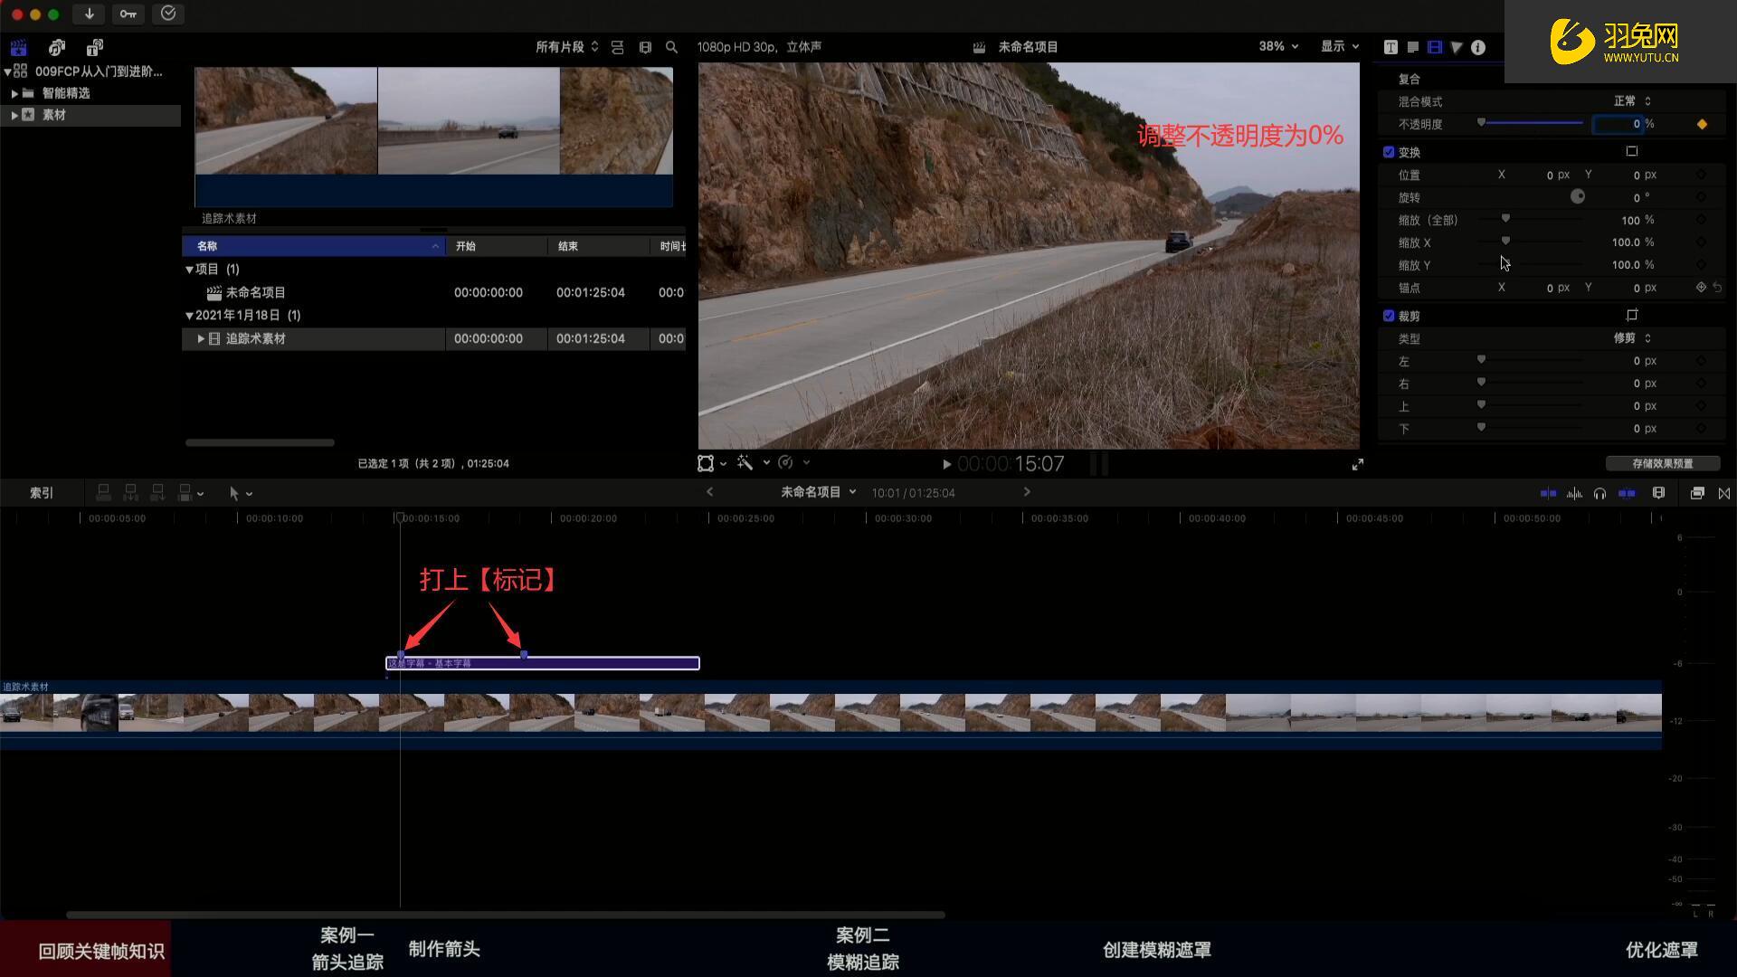Open the text layout inspector icon
The width and height of the screenshot is (1737, 977).
pos(1412,47)
